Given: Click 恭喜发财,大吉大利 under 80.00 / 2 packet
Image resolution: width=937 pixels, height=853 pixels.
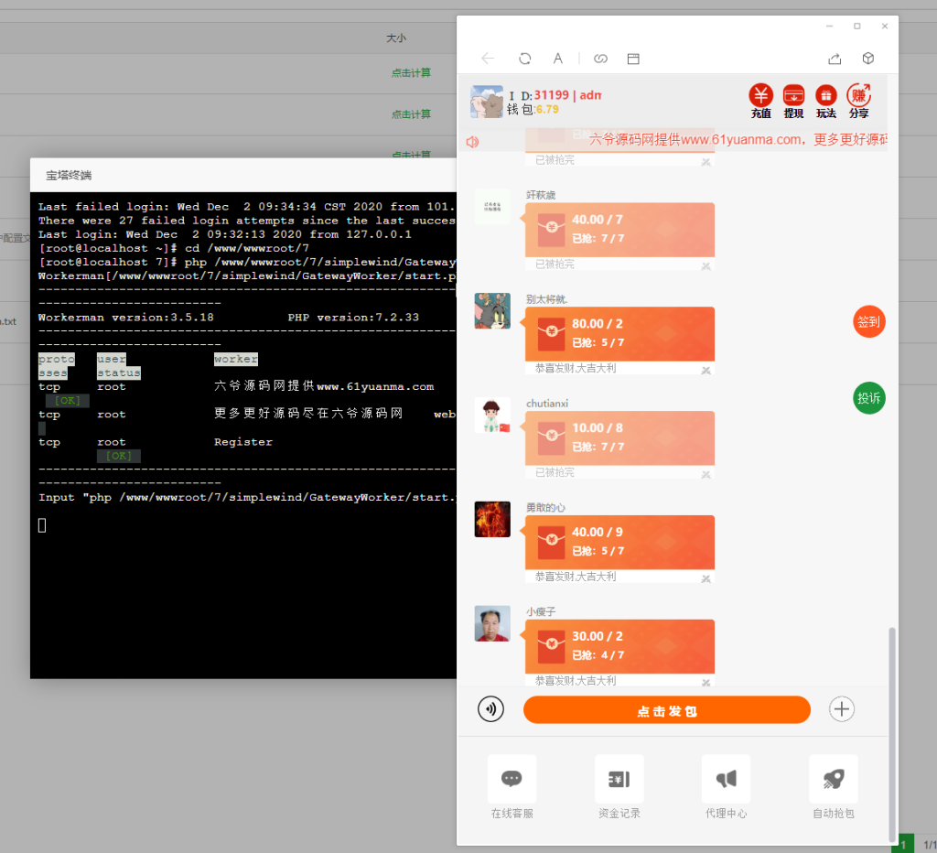Looking at the screenshot, I should click(x=576, y=368).
